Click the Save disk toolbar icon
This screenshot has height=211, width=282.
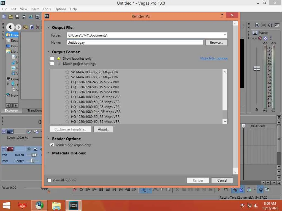tap(17, 17)
